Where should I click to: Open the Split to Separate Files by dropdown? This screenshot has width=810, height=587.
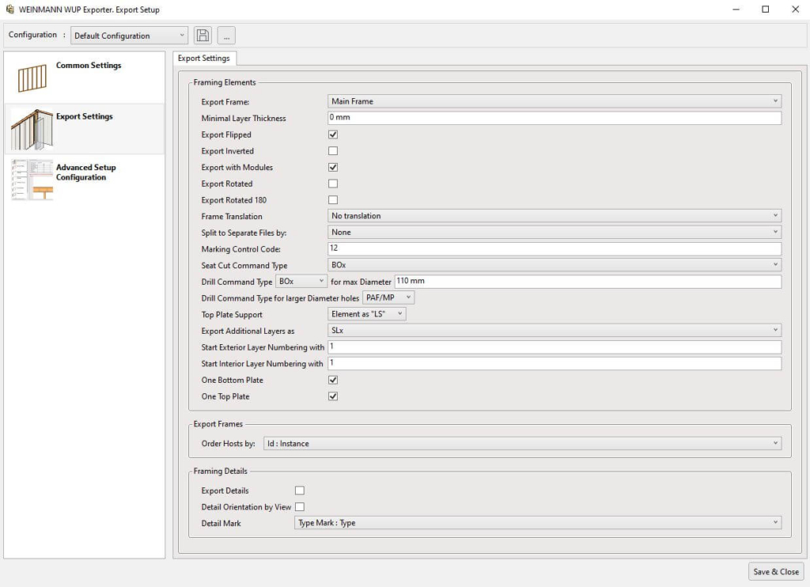(555, 233)
